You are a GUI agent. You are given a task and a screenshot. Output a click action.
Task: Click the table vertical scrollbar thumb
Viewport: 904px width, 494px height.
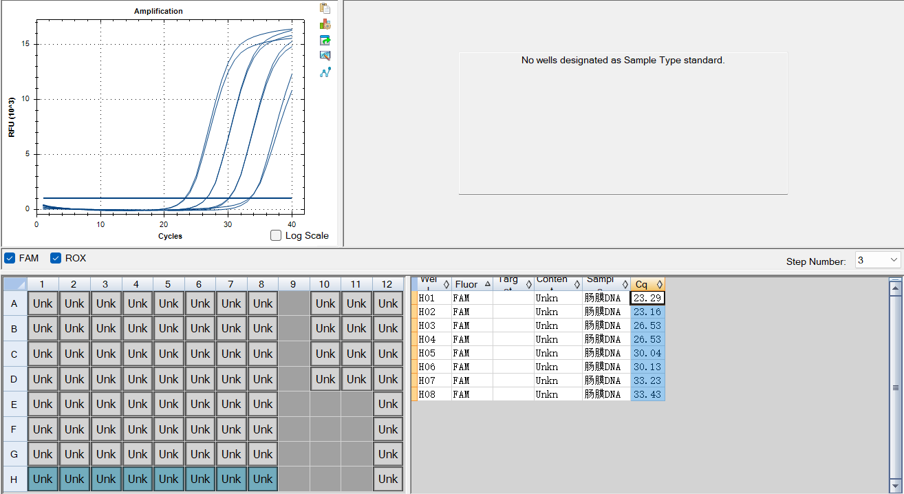click(895, 387)
